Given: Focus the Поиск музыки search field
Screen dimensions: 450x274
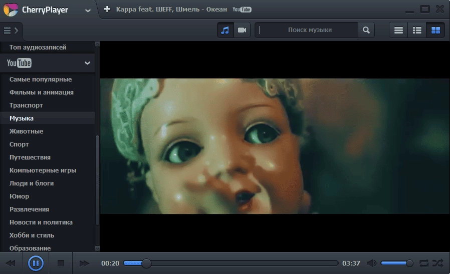Looking at the screenshot, I should 307,30.
